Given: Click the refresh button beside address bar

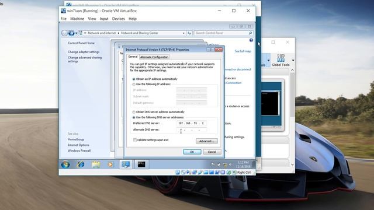Looking at the screenshot, I should coord(189,33).
